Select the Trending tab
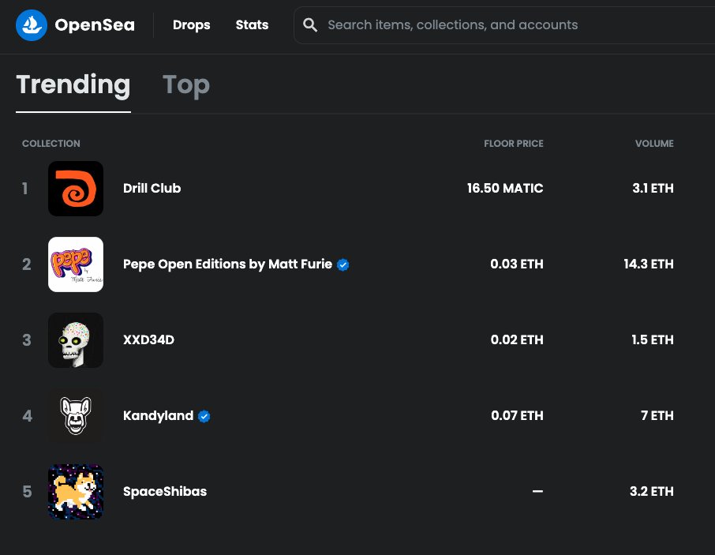Viewport: 715px width, 555px height. (73, 84)
